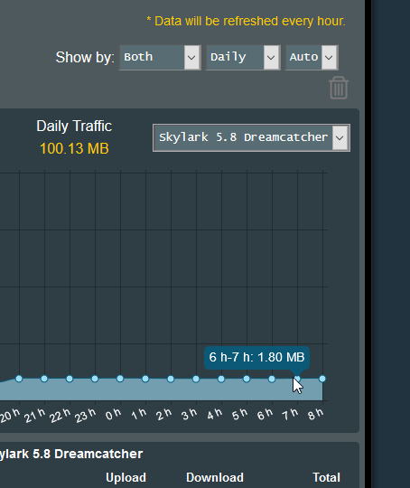Open the Auto unit dropdown

point(312,57)
